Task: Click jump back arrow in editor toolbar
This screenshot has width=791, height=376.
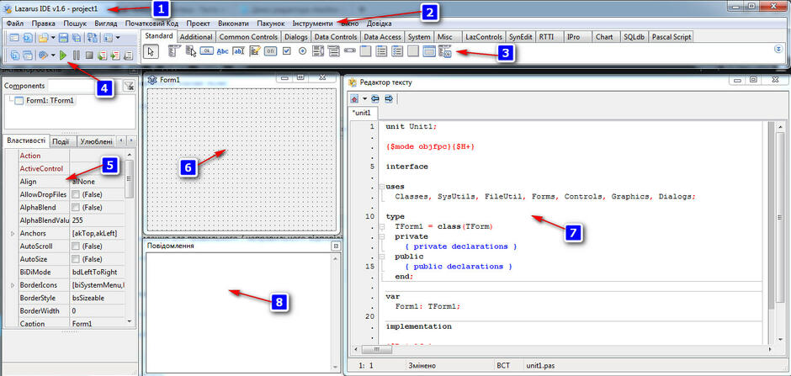Action: tap(375, 98)
